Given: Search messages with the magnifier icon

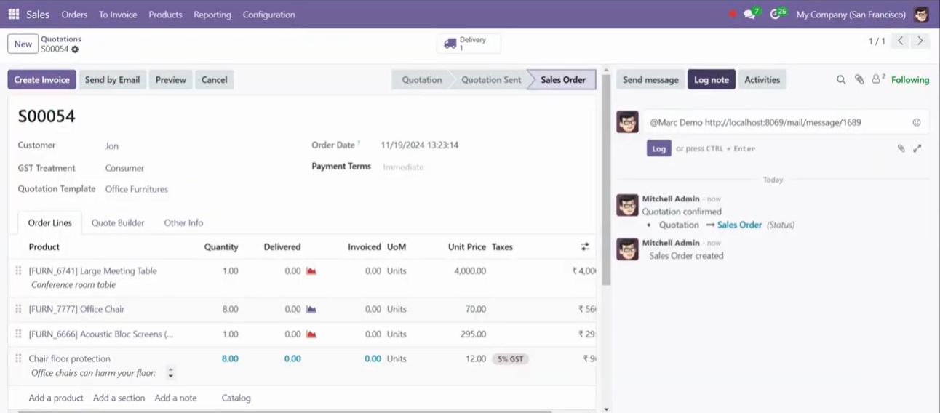Looking at the screenshot, I should tap(841, 80).
